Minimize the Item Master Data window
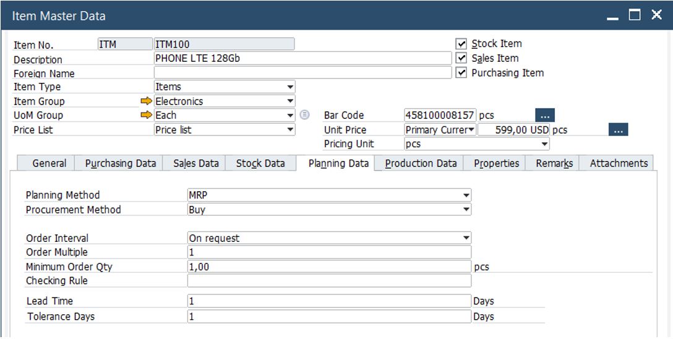Viewport: 673px width, 339px height. (x=613, y=15)
